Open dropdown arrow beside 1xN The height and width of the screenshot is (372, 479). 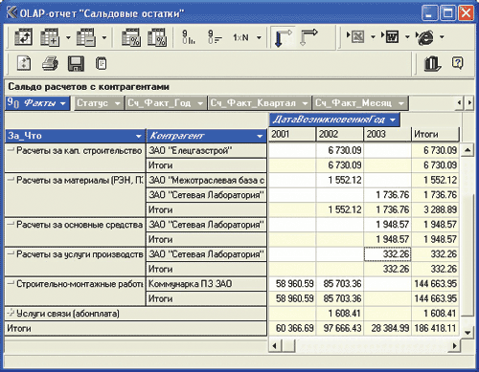tap(259, 37)
